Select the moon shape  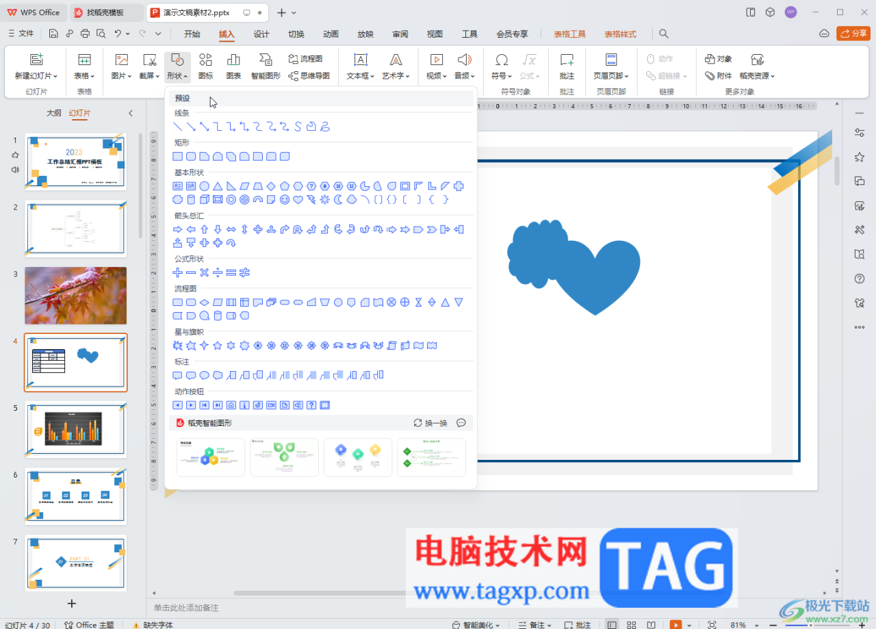[x=338, y=199]
